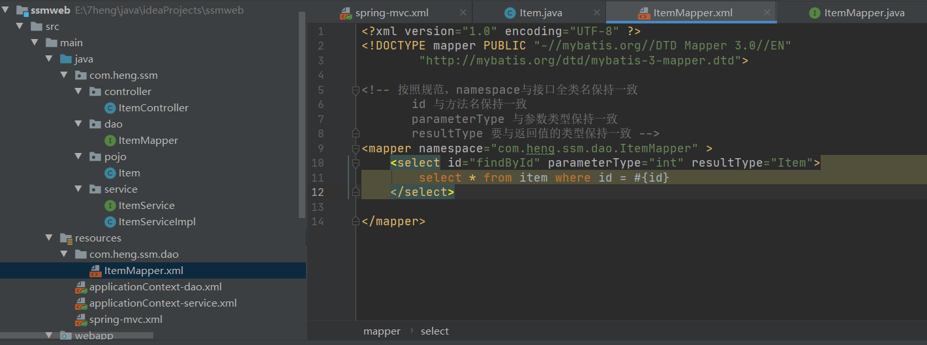Collapse the pojo package arrow
This screenshot has width=927, height=345.
point(79,157)
